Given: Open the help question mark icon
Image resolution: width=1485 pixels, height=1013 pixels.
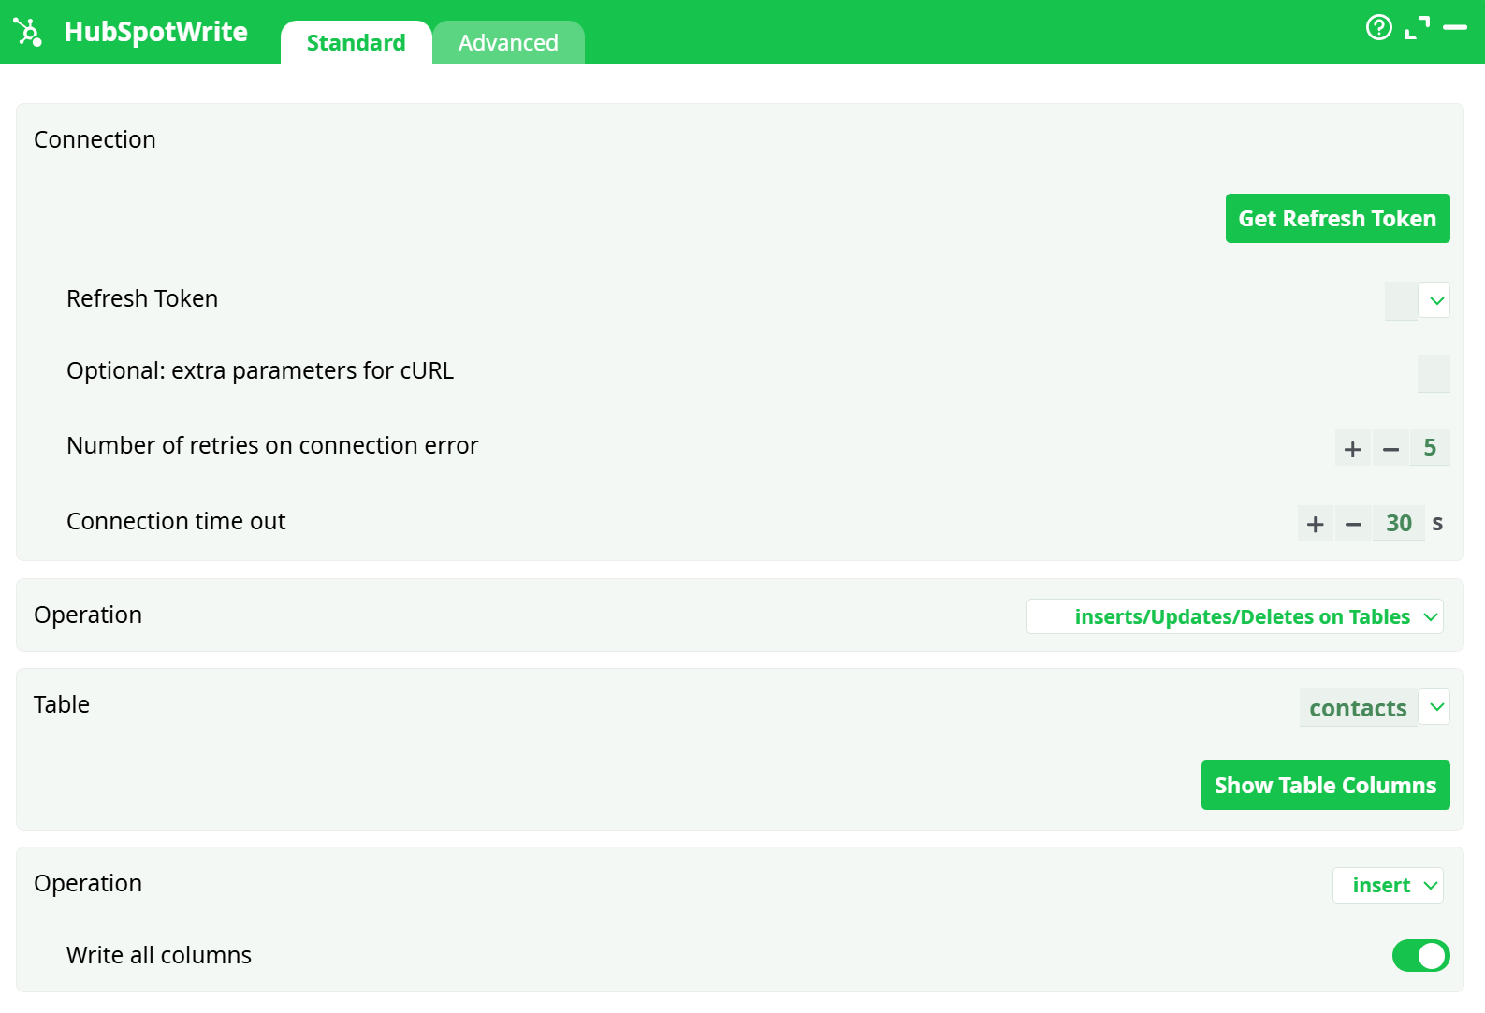Looking at the screenshot, I should (x=1378, y=27).
